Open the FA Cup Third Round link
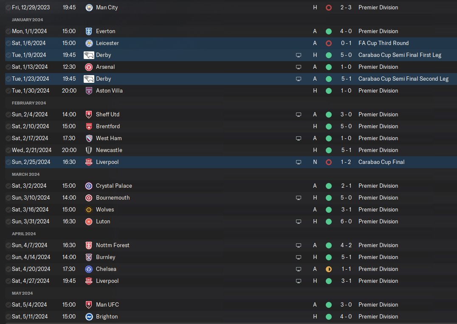Screen dimensions: 457x324 pos(383,43)
